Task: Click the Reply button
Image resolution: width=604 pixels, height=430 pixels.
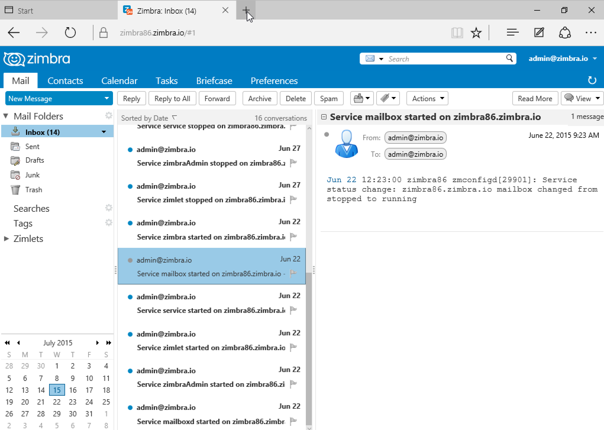Action: tap(131, 98)
